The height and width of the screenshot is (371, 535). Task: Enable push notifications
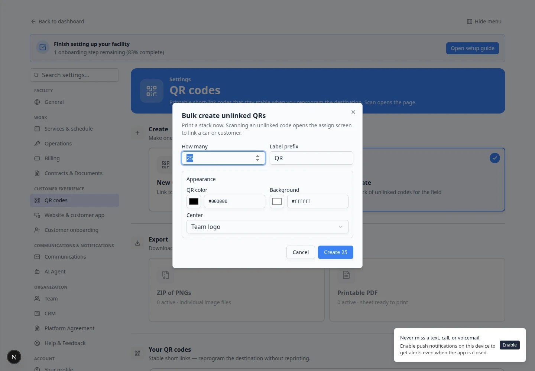[x=510, y=345]
